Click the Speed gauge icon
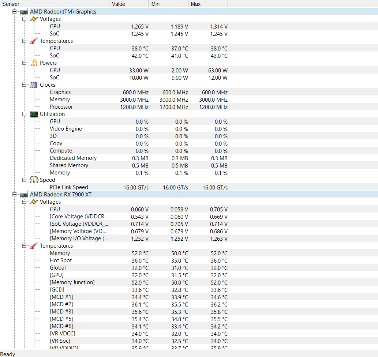This screenshot has width=378, height=357. click(x=34, y=180)
